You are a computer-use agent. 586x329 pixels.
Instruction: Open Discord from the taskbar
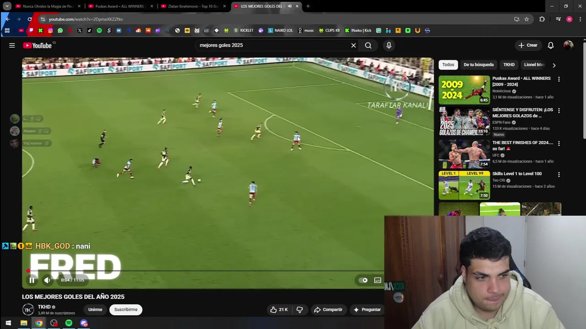point(84,323)
